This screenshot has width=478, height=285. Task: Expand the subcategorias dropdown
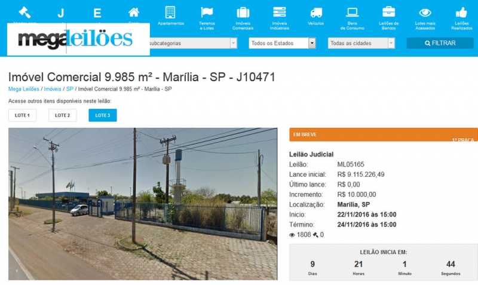[192, 43]
